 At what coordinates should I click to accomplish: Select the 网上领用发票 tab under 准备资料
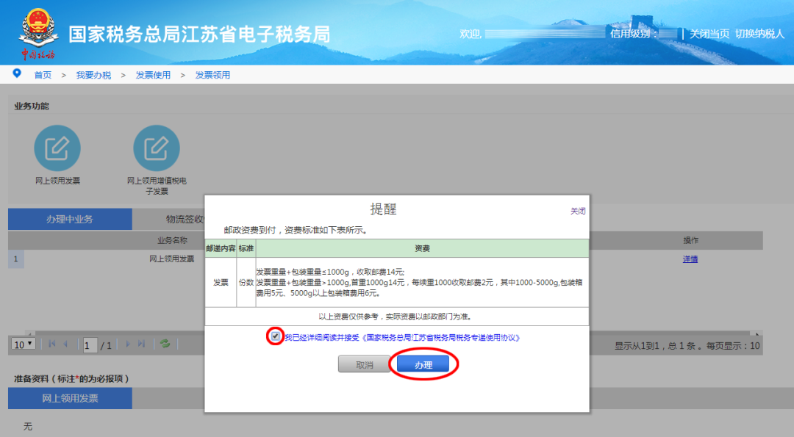click(x=70, y=398)
